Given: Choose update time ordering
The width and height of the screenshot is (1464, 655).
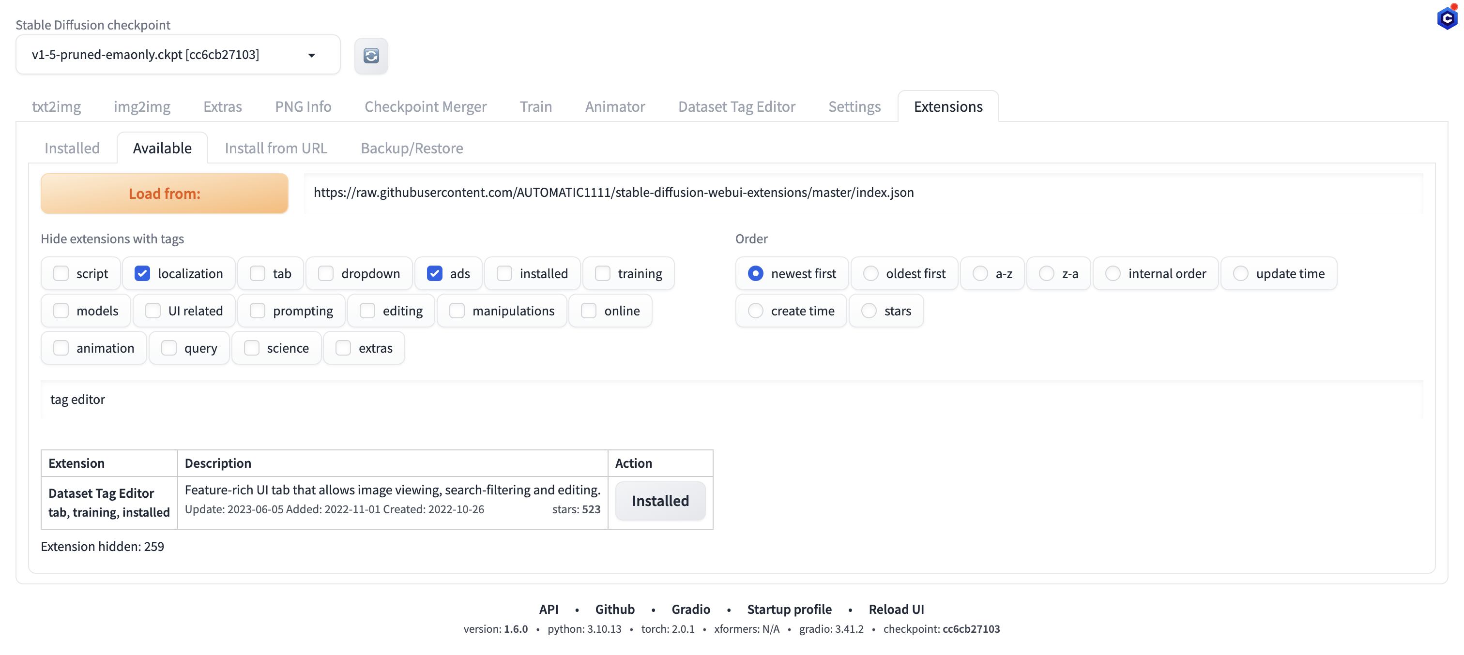Looking at the screenshot, I should pos(1241,273).
